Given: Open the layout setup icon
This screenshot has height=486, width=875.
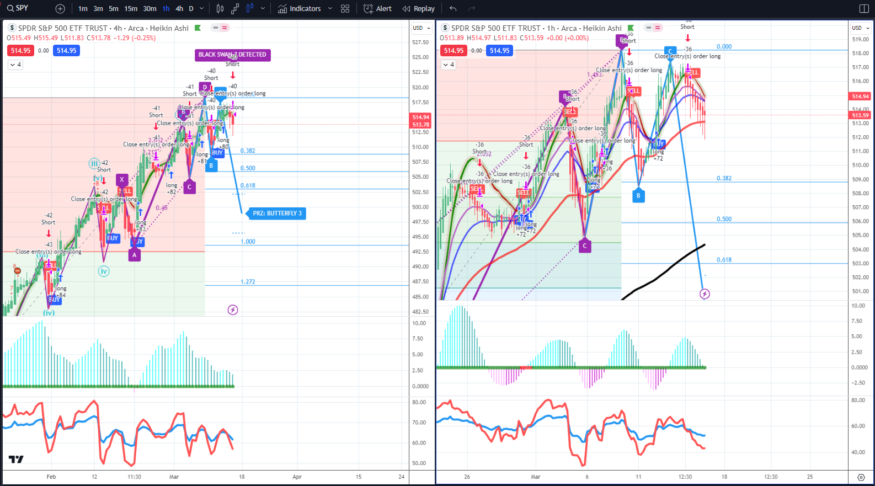Looking at the screenshot, I should click(x=864, y=9).
